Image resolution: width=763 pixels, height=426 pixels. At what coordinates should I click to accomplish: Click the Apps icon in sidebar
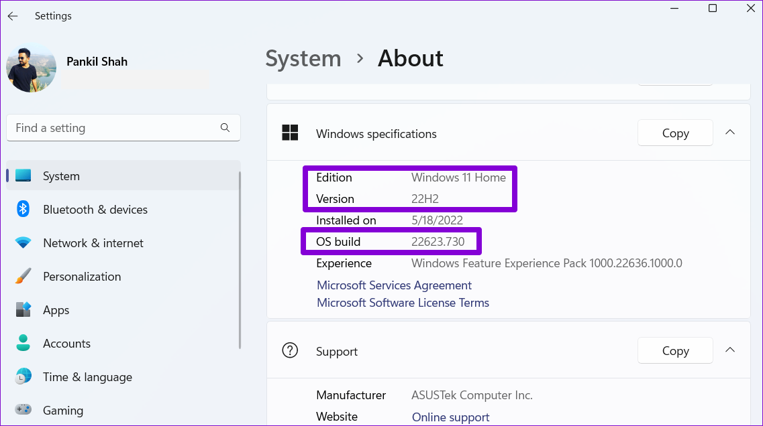click(x=23, y=309)
